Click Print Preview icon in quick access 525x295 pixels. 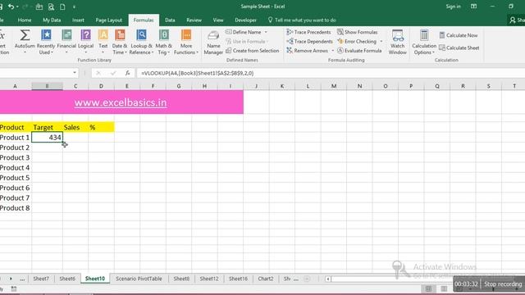tap(51, 7)
